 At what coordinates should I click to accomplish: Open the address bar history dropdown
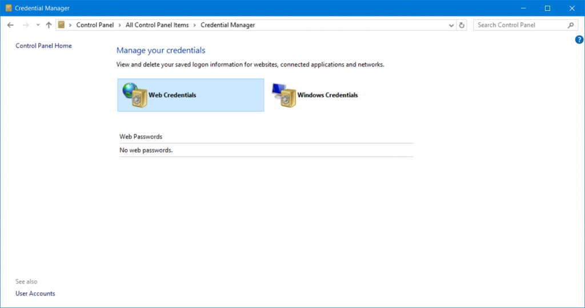[451, 25]
